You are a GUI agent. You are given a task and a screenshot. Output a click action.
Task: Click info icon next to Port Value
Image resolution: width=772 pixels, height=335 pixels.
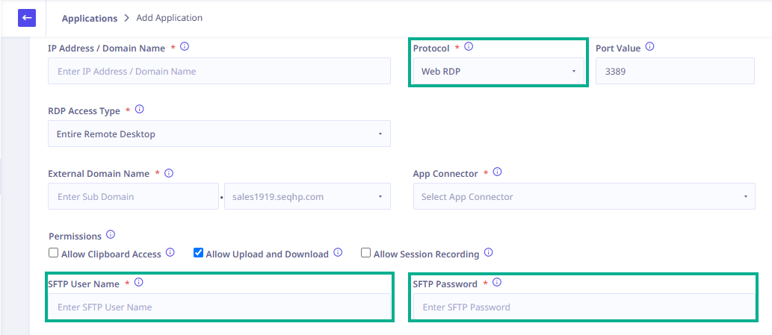pyautogui.click(x=649, y=47)
